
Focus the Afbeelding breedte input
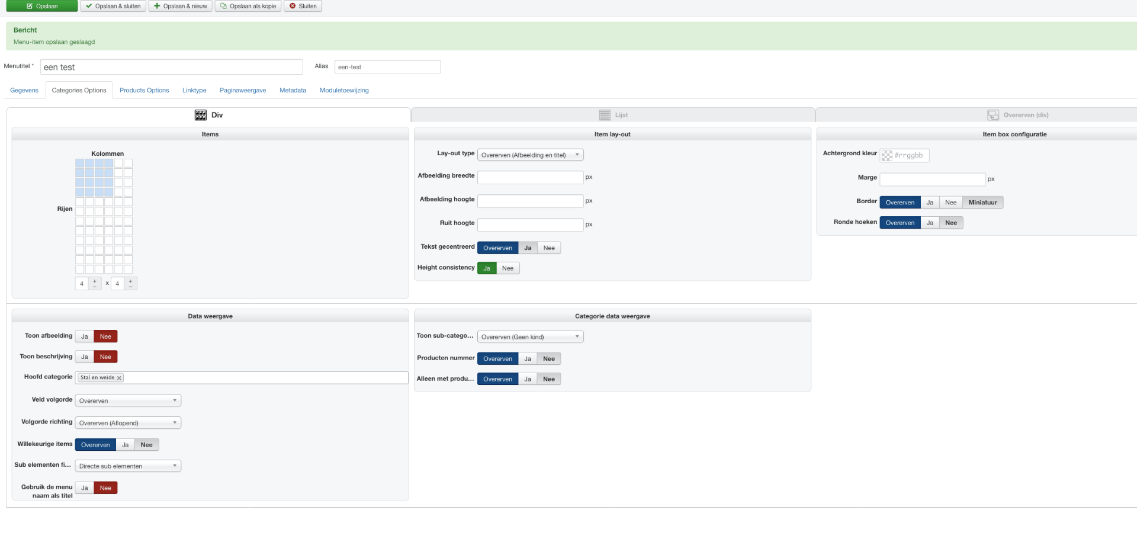(531, 177)
